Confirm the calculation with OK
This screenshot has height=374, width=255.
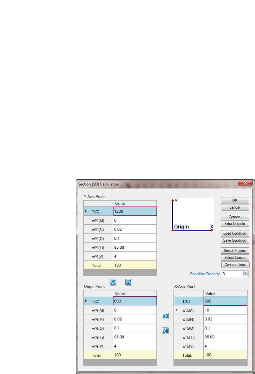coord(235,200)
